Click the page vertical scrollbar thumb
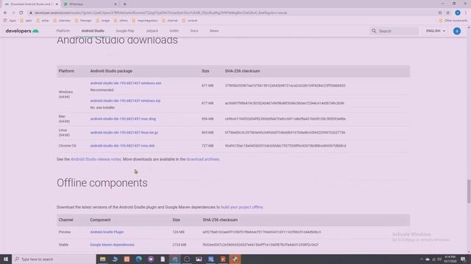The height and width of the screenshot is (264, 471). coord(469,191)
